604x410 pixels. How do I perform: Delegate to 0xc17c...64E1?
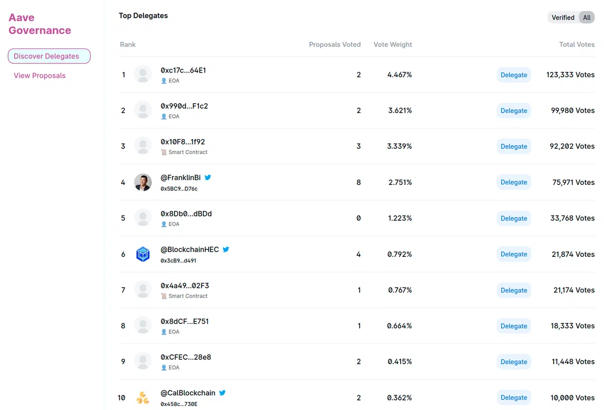coord(514,75)
